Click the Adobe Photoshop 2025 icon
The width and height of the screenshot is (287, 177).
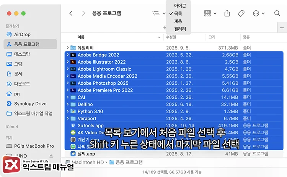click(73, 83)
